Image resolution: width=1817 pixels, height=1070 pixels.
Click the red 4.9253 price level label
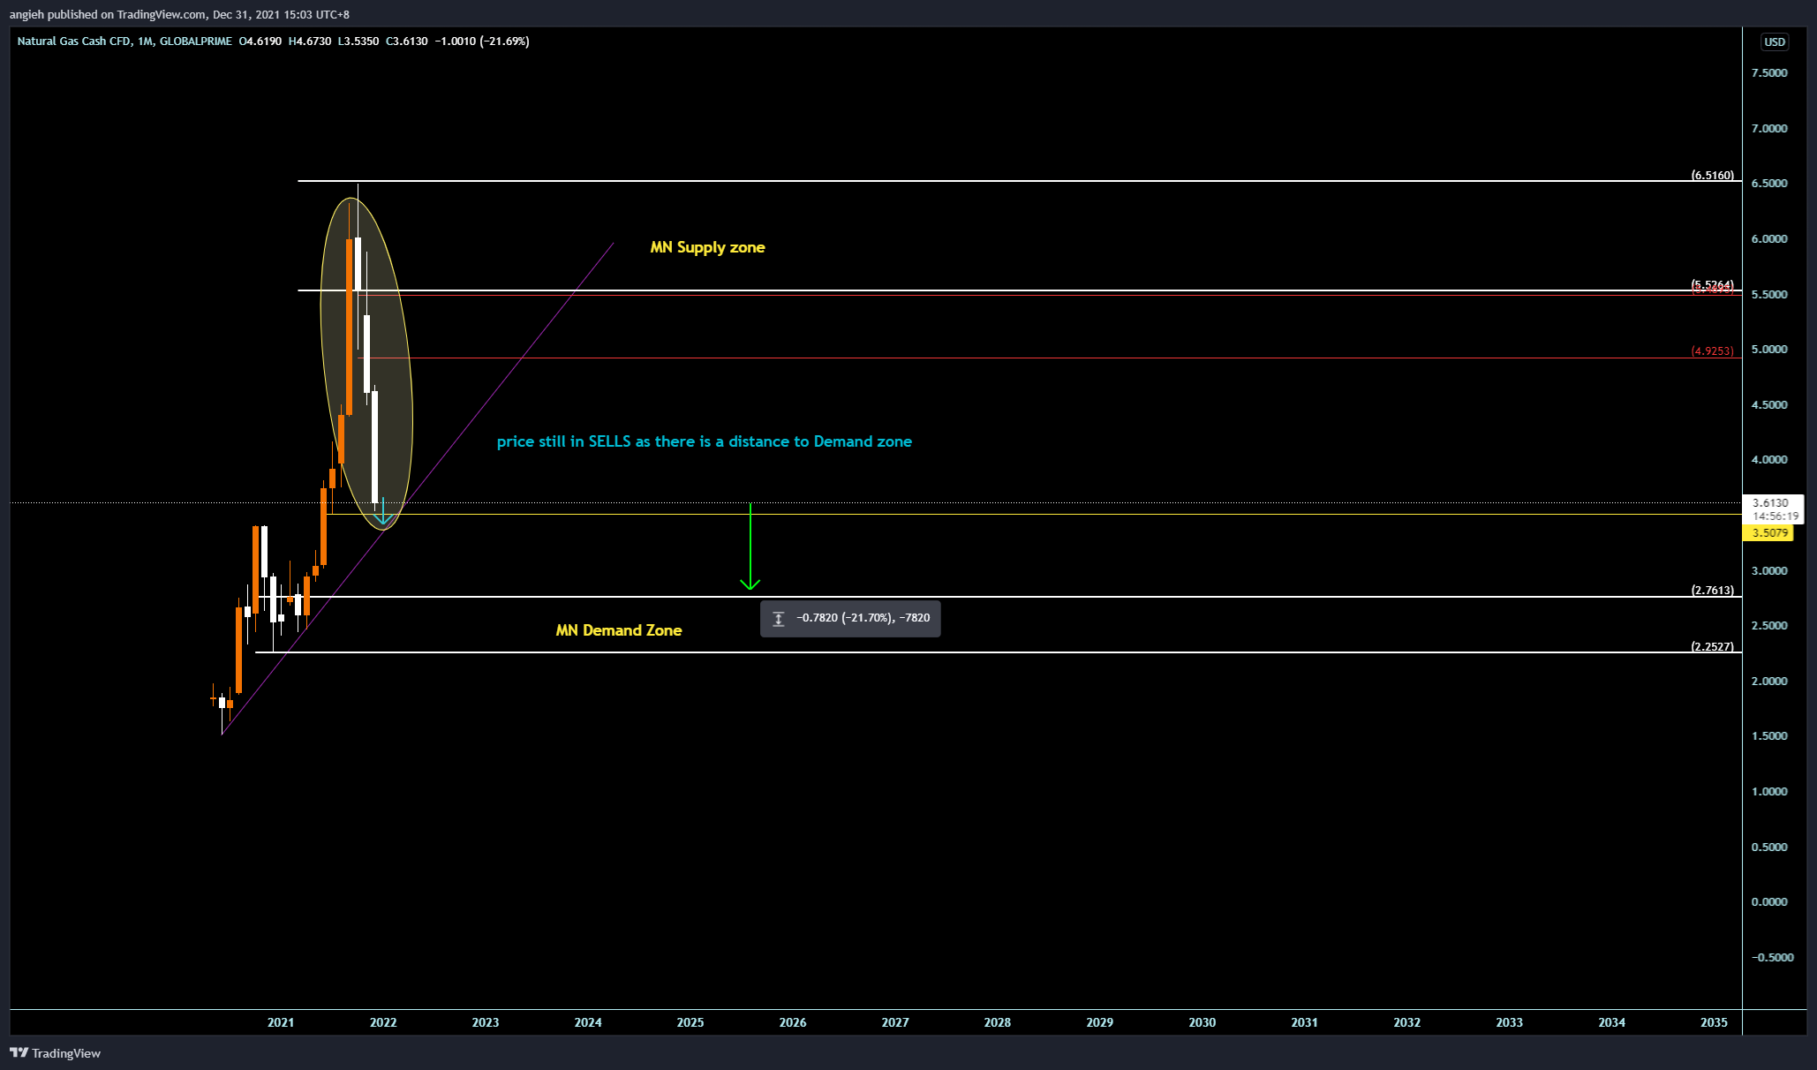(x=1712, y=351)
